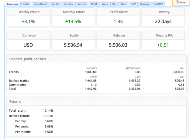
Task: Click the Profit column header
Action: [x=93, y=77]
